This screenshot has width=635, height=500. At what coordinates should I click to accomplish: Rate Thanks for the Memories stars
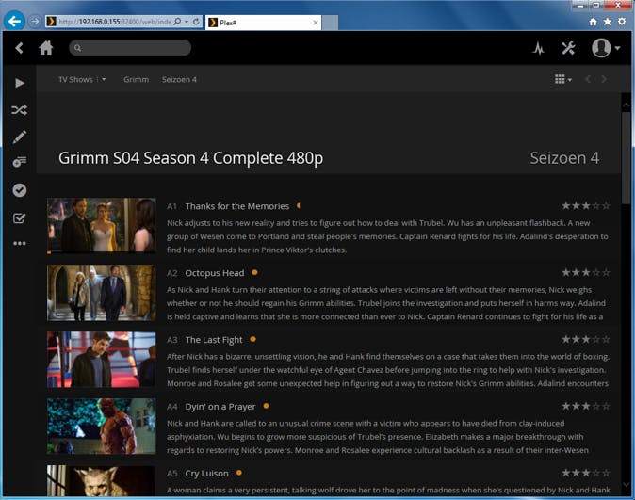pyautogui.click(x=586, y=205)
